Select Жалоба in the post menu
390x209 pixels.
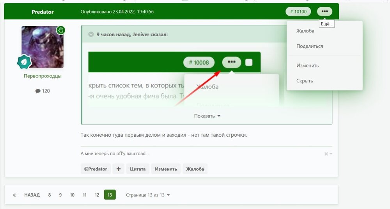click(x=305, y=31)
